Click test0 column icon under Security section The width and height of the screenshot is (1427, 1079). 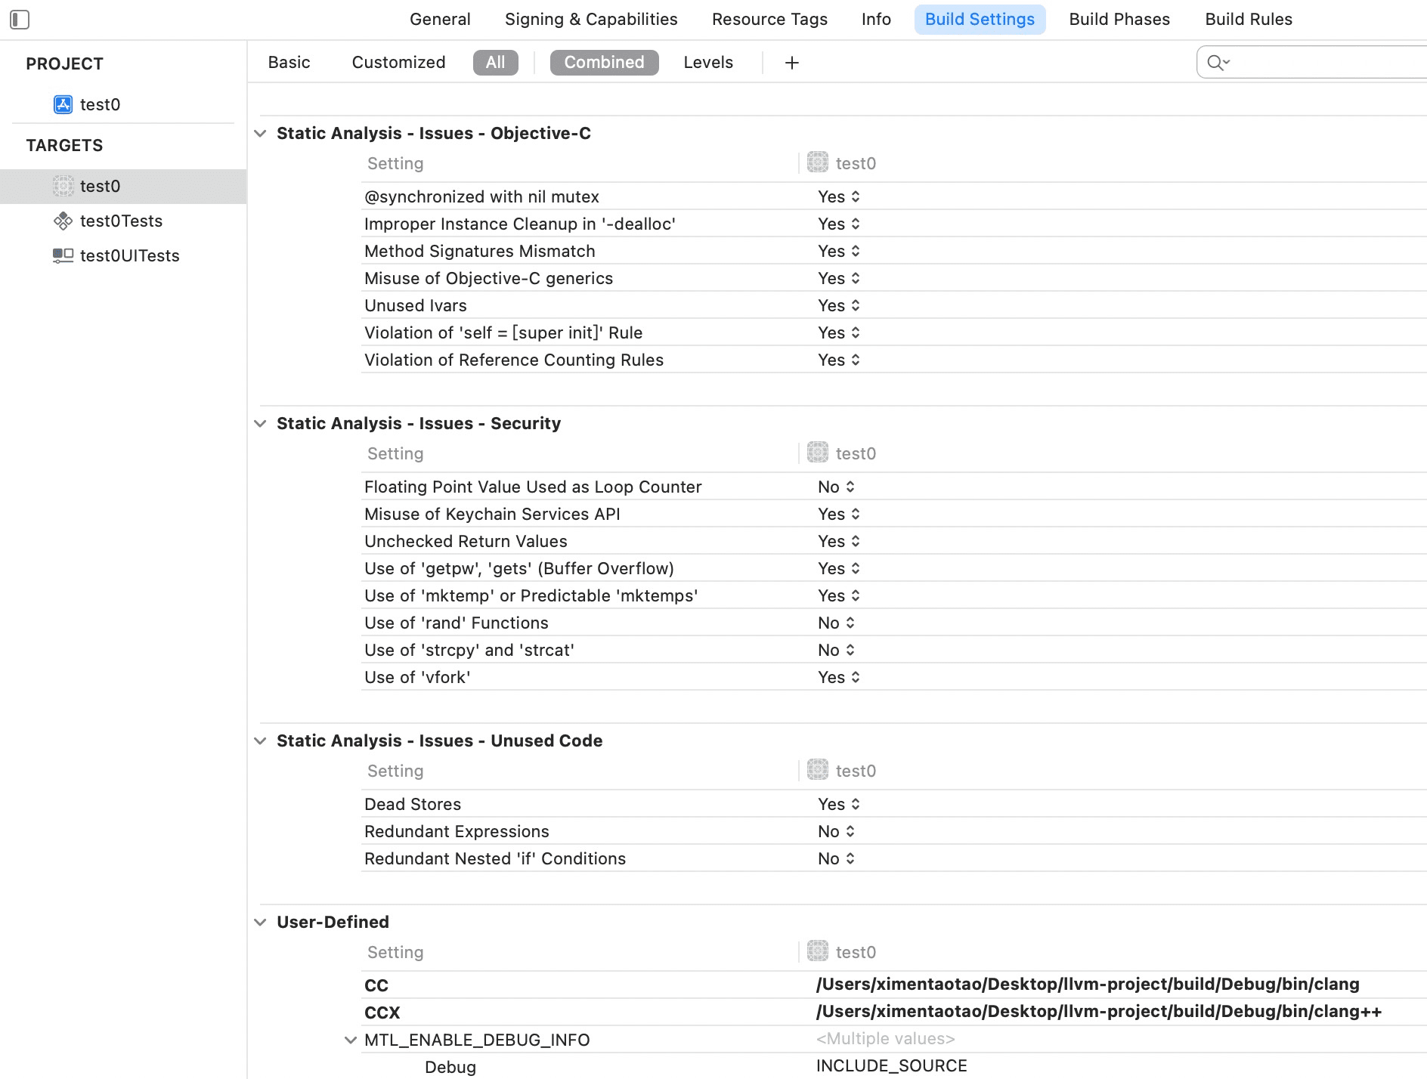coord(818,453)
